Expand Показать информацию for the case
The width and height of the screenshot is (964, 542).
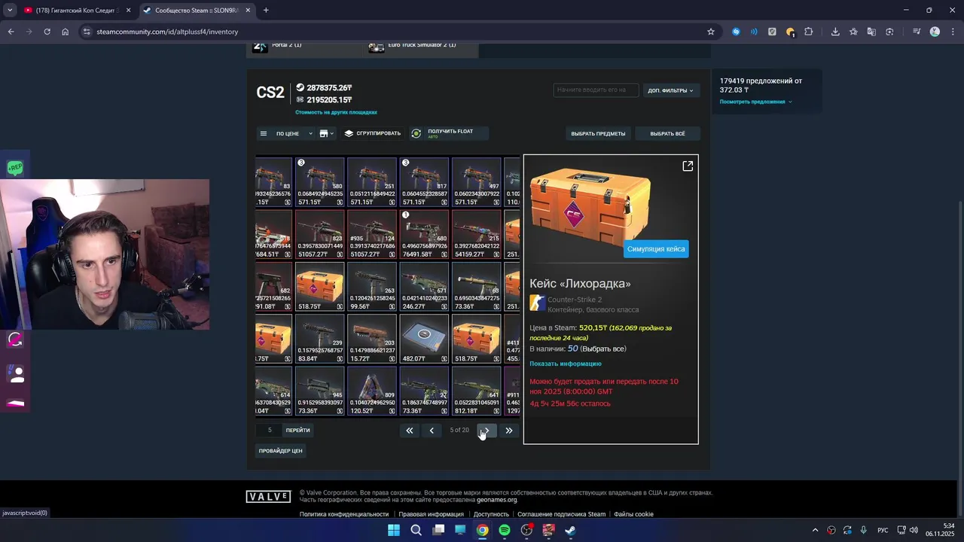[x=566, y=364]
